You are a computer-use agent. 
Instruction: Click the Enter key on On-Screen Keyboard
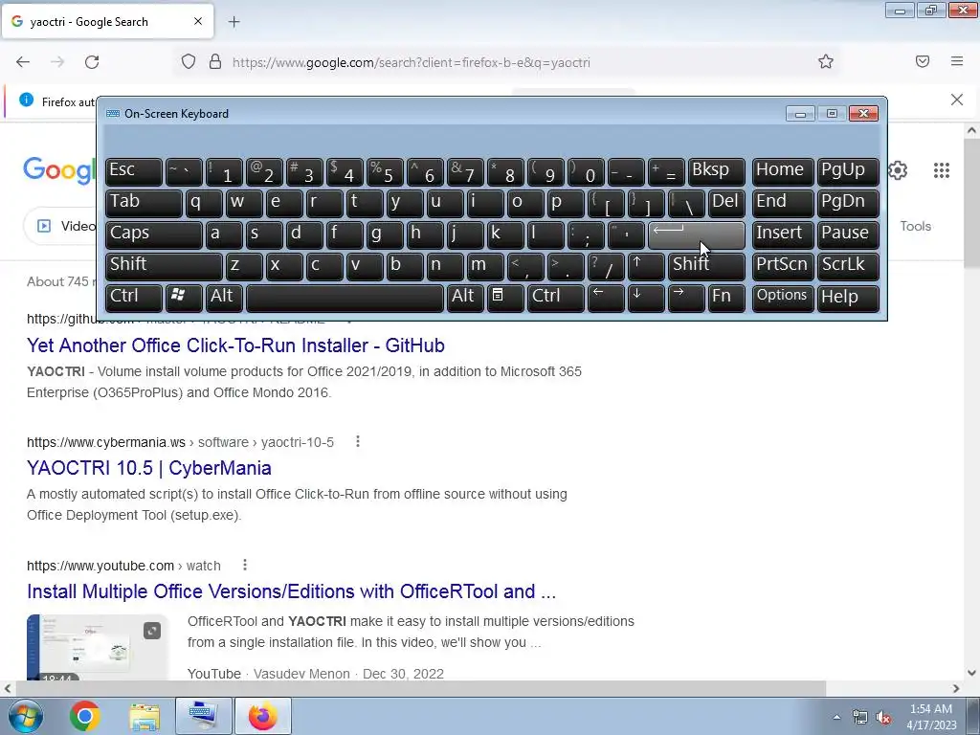coord(697,235)
